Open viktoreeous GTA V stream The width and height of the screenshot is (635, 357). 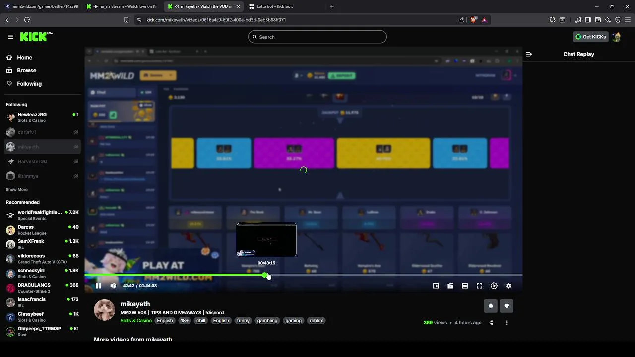click(42, 259)
